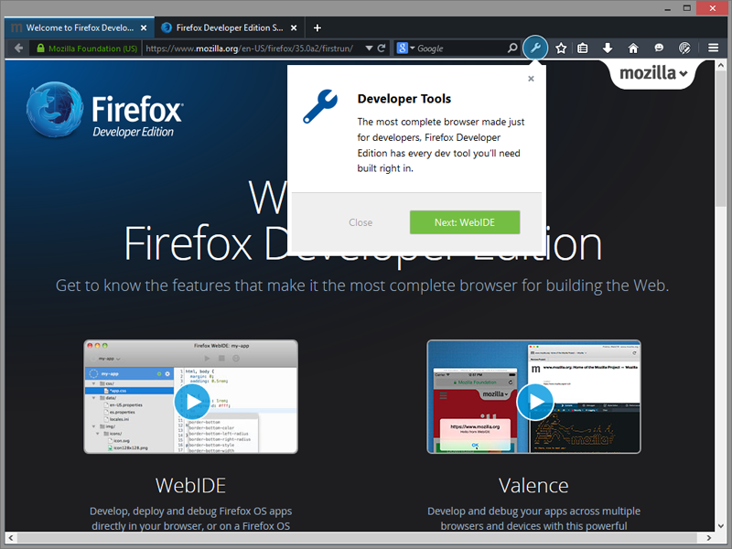Open chat bubble toolbar icon
Screen dimensions: 732x549
[659, 48]
